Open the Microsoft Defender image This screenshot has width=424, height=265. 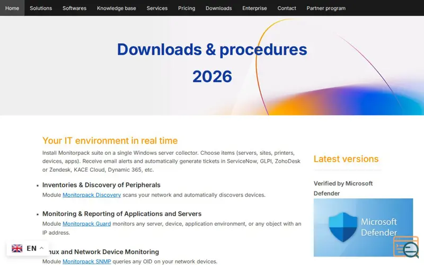pos(363,227)
